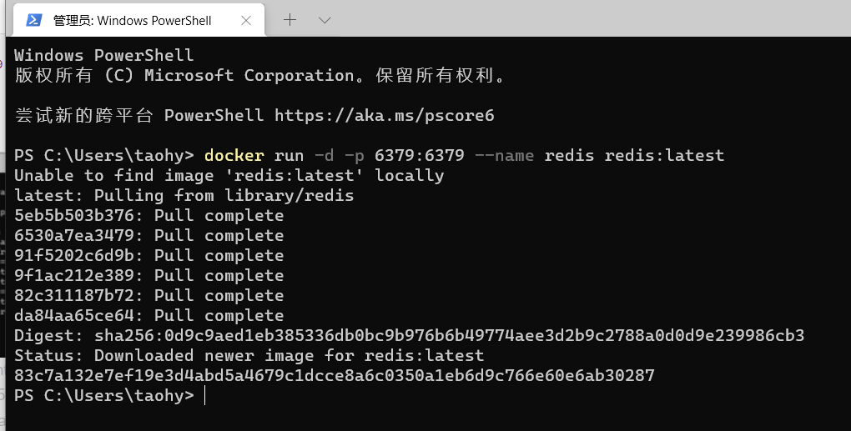Click the 'da84aa65ce64: Pull complete' line
The width and height of the screenshot is (851, 431).
(149, 315)
